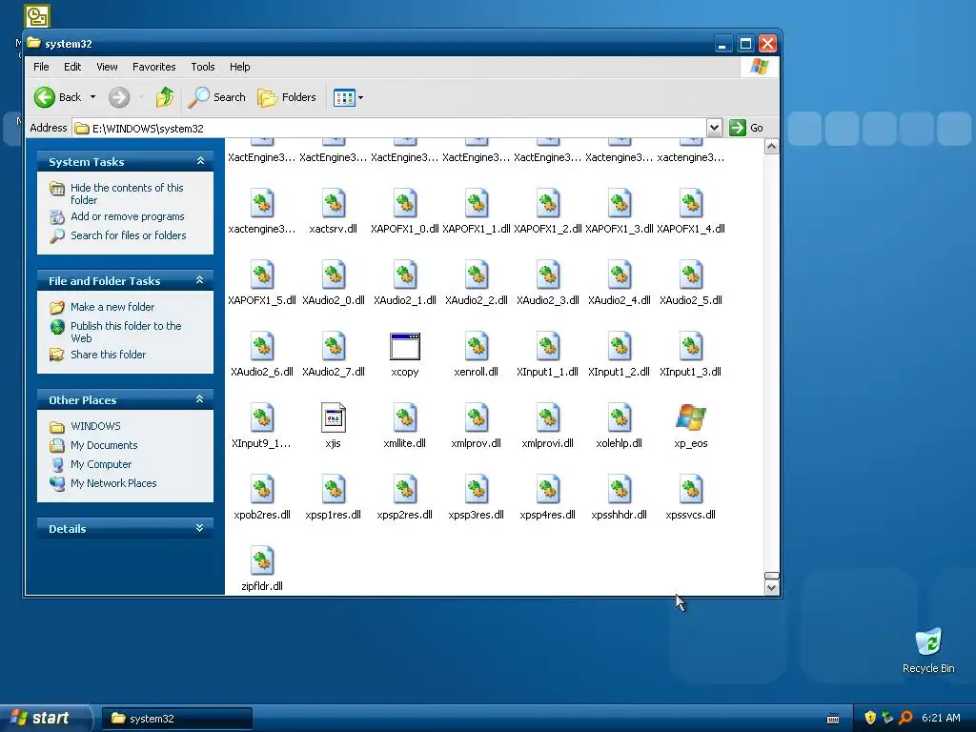
Task: Select the xactsrv.dll file icon
Action: 333,204
